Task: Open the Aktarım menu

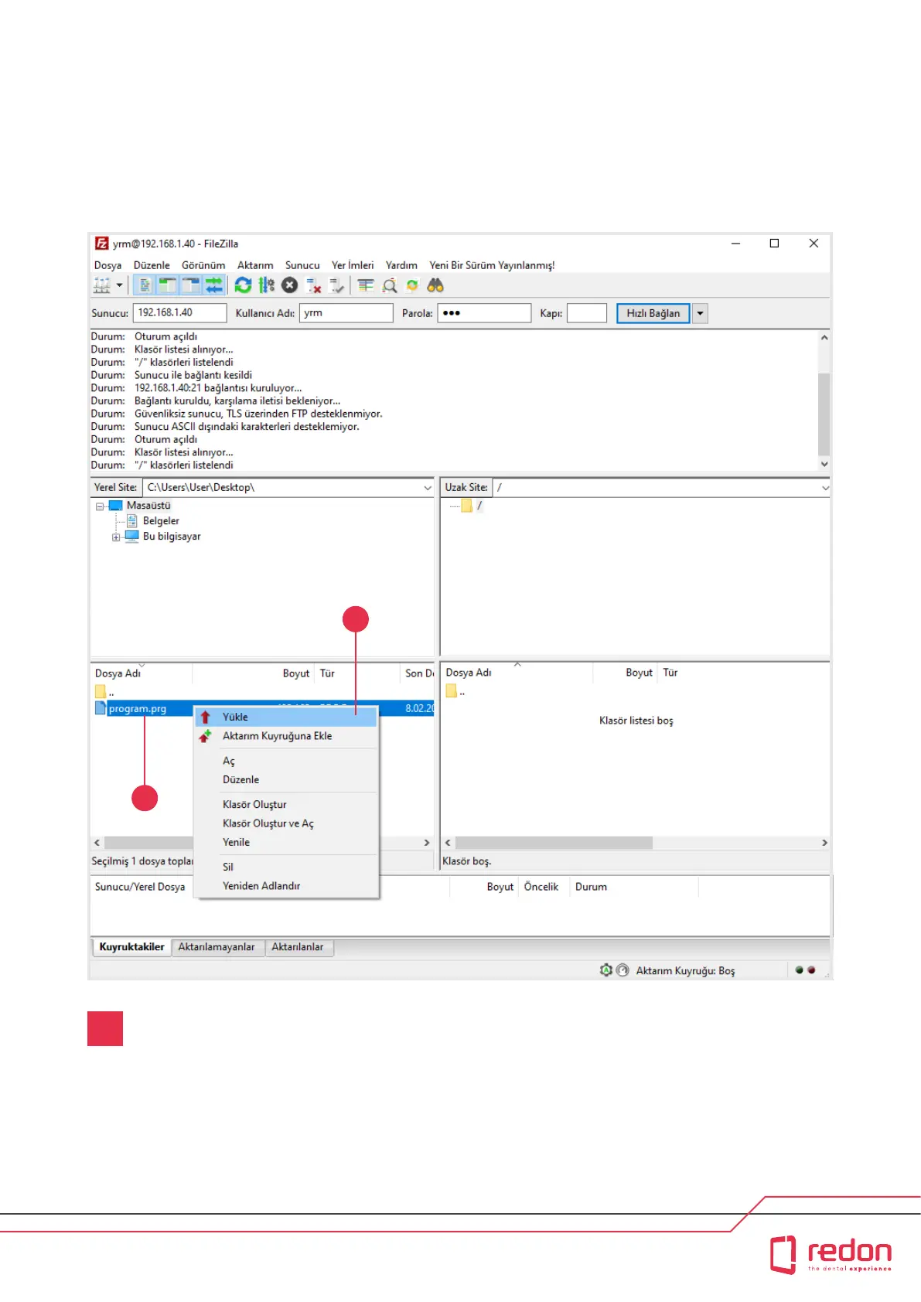Action: [255, 265]
